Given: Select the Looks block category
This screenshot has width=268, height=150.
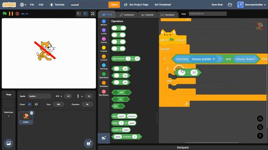Looking at the screenshot, I should [104, 31].
